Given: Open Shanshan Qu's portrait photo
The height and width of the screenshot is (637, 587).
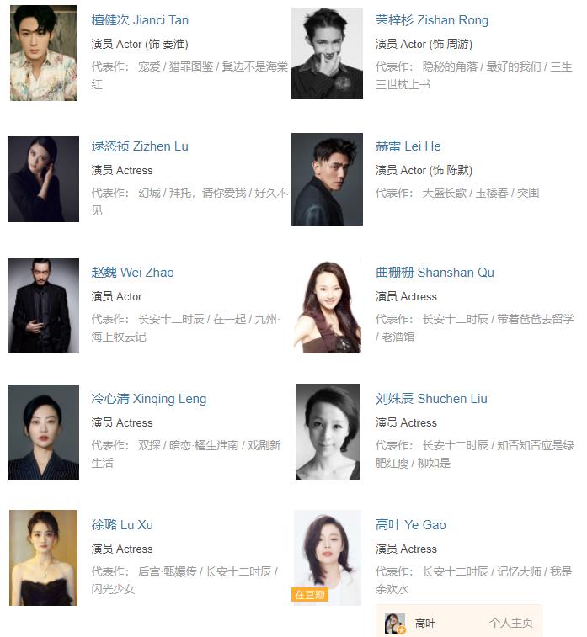Looking at the screenshot, I should coord(327,305).
